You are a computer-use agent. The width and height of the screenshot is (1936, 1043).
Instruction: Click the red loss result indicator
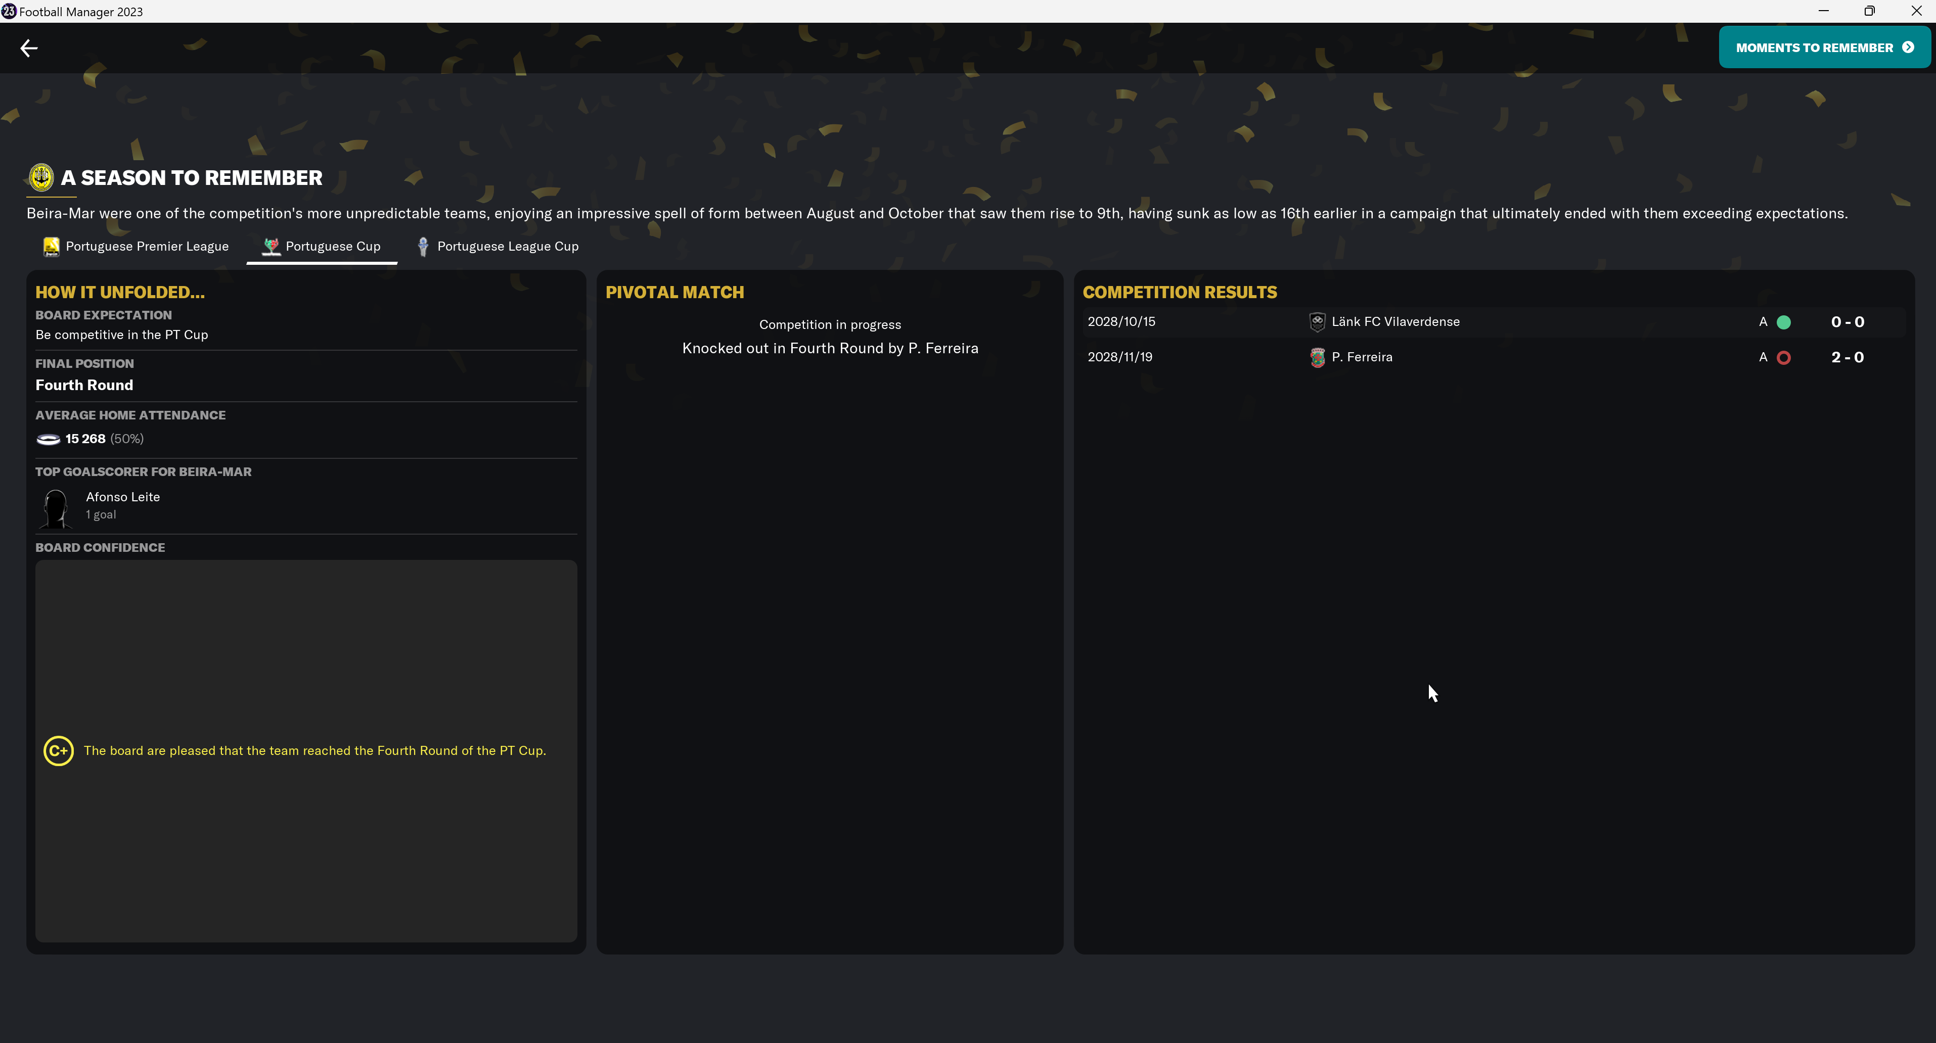point(1783,357)
